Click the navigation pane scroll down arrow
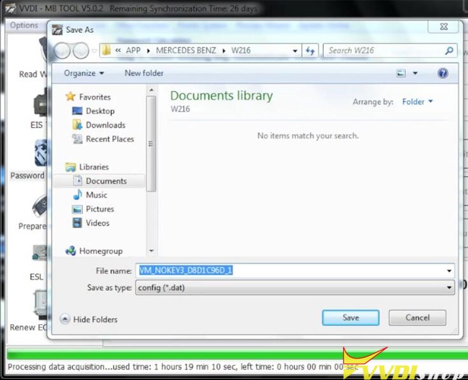Image resolution: width=468 pixels, height=380 pixels. pos(151,251)
